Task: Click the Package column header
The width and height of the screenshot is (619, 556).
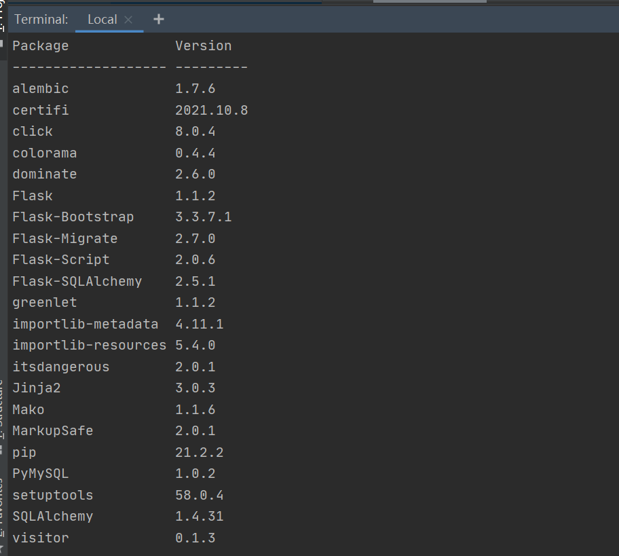Action: click(41, 45)
